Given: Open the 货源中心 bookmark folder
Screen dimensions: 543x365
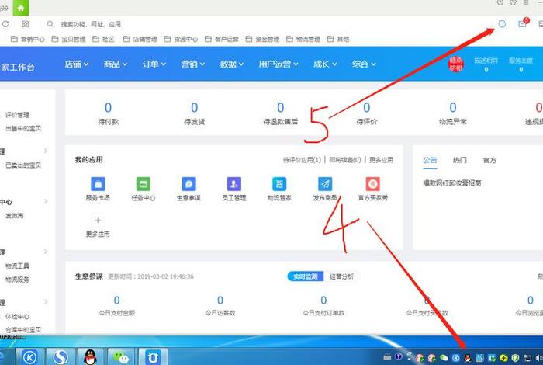Looking at the screenshot, I should [181, 39].
